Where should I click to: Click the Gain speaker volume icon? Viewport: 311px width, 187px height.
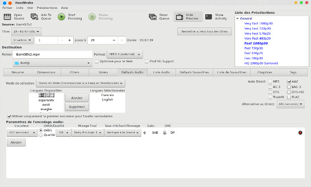point(145,132)
